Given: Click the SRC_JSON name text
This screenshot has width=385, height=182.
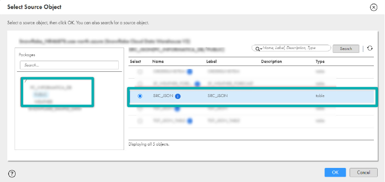Looking at the screenshot, I should (163, 96).
